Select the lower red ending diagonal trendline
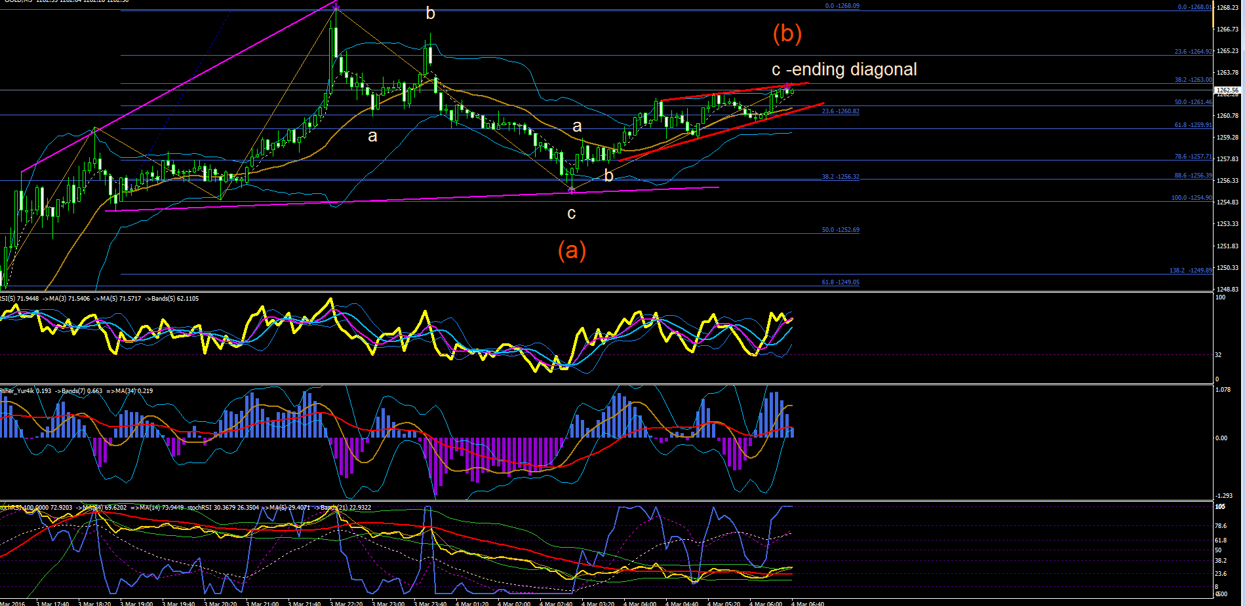The height and width of the screenshot is (606, 1245). (x=721, y=132)
